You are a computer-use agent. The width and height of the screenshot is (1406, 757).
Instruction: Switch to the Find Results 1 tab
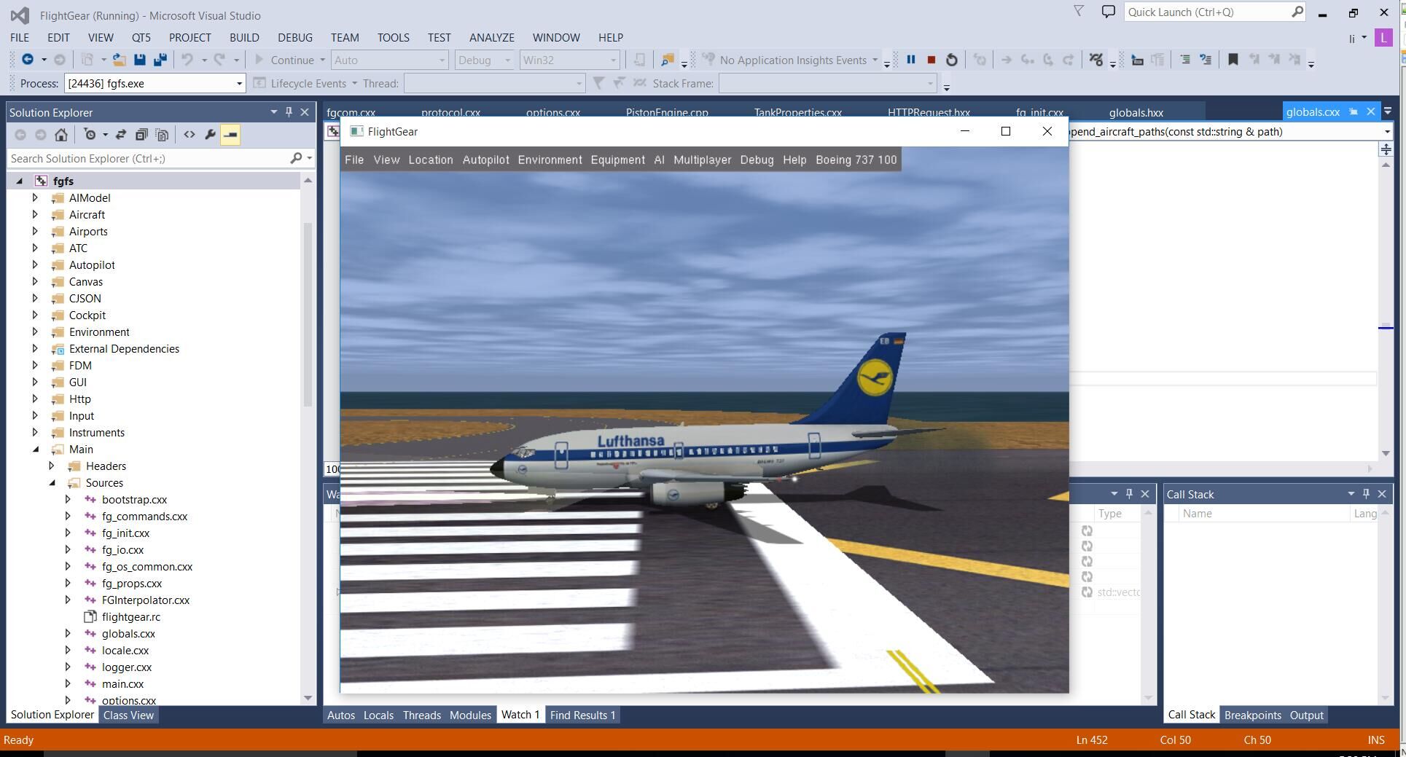(582, 715)
